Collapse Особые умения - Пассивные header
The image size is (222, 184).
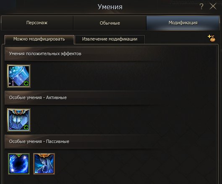[110, 141]
